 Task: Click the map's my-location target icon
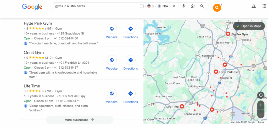(x=261, y=95)
